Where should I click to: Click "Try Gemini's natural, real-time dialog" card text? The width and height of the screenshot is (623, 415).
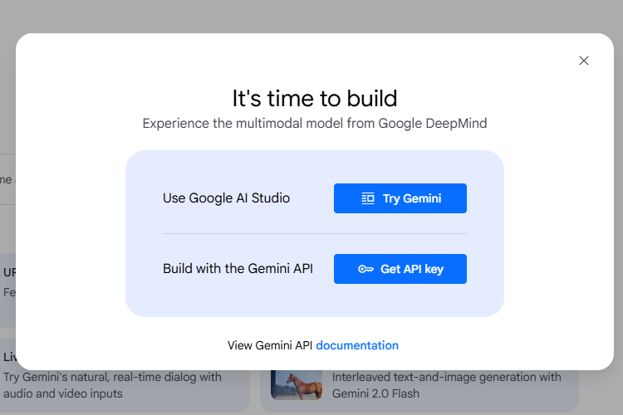point(112,385)
